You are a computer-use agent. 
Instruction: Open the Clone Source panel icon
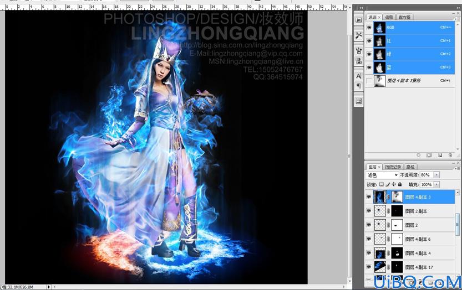359,61
